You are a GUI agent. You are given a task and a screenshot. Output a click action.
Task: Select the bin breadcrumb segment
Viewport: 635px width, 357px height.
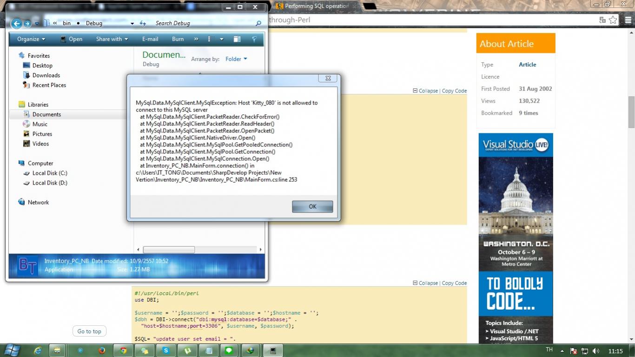pyautogui.click(x=67, y=23)
